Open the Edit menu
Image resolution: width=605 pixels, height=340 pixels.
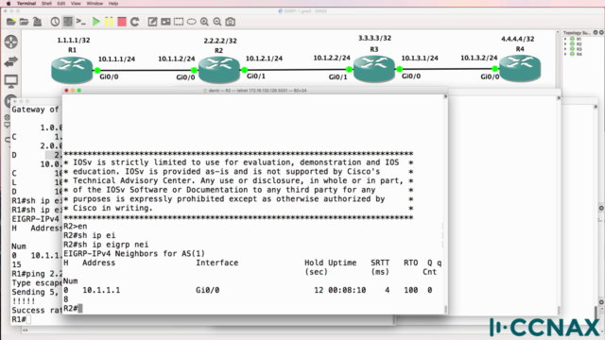point(61,4)
